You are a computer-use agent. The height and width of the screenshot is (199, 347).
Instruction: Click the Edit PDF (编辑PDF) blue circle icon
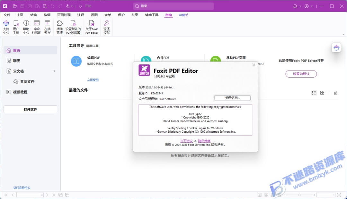click(76, 61)
